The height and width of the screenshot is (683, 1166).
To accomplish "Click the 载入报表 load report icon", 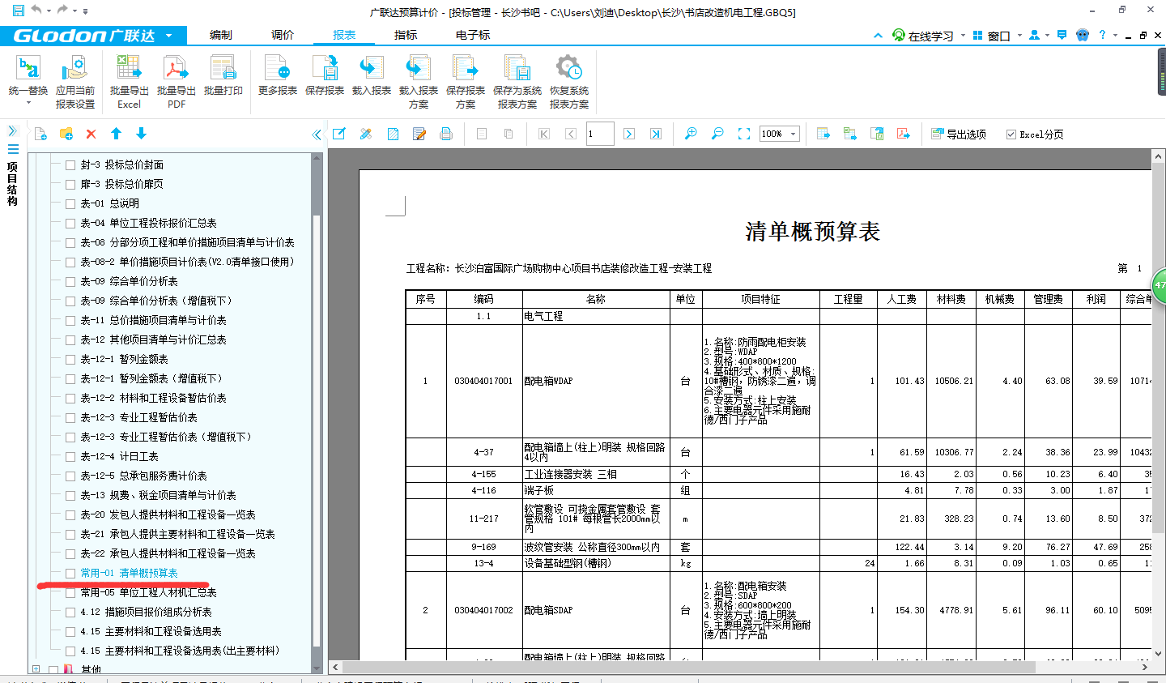I will point(371,69).
